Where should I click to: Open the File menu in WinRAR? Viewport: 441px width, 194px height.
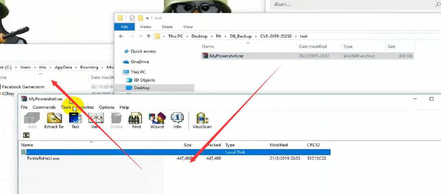(x=24, y=107)
